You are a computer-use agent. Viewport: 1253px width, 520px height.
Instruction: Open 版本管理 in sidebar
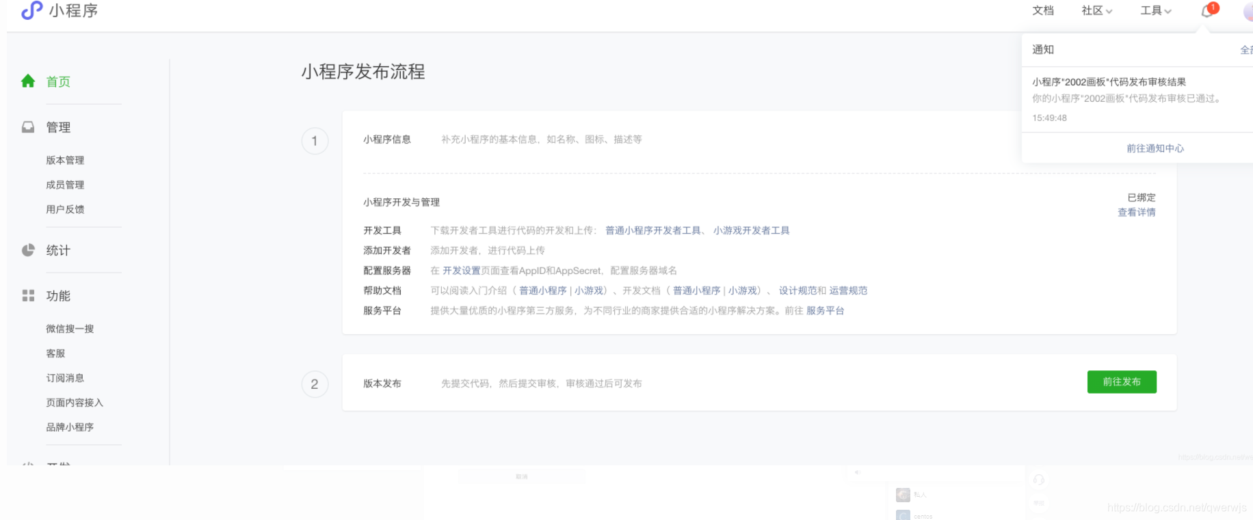pyautogui.click(x=65, y=160)
